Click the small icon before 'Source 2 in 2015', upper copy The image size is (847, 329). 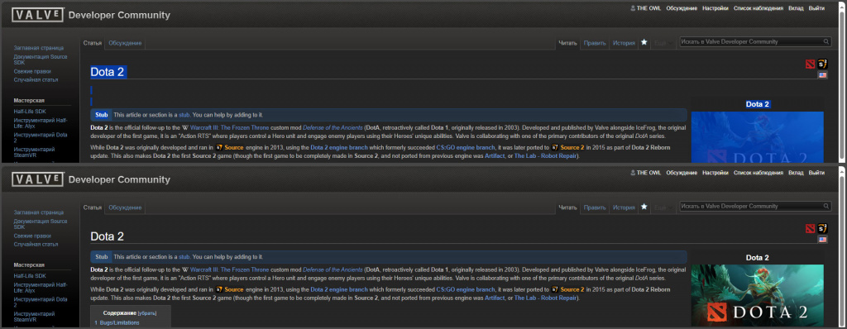555,147
